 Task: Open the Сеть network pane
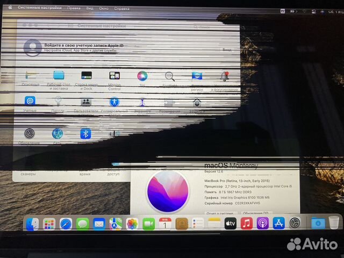click(x=58, y=136)
